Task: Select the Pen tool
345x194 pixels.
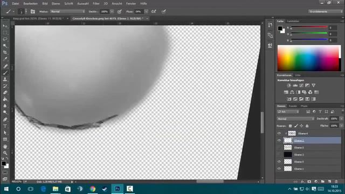Action: (x=5, y=120)
